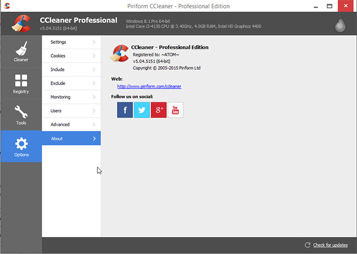Click the 'Web:' label

point(117,79)
